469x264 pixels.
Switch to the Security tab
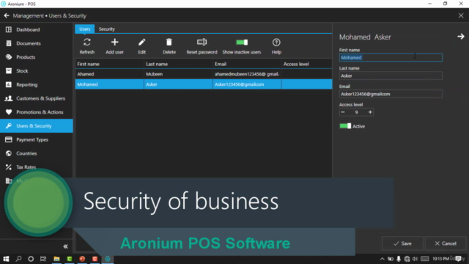(107, 29)
